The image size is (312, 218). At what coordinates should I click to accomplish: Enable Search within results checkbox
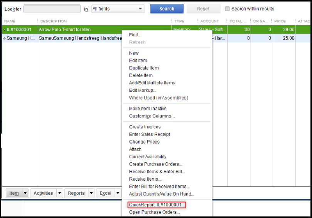pyautogui.click(x=228, y=9)
